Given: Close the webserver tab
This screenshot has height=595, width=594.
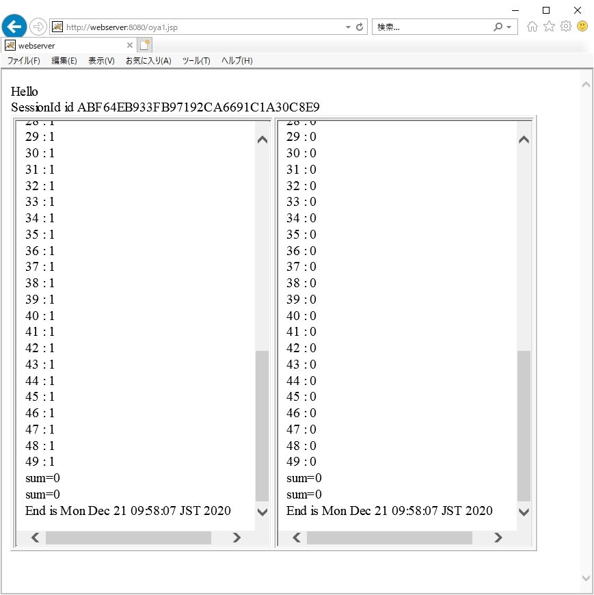Looking at the screenshot, I should click(130, 46).
